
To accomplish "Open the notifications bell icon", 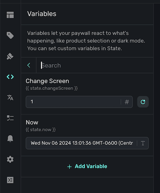I will pyautogui.click(x=10, y=139).
